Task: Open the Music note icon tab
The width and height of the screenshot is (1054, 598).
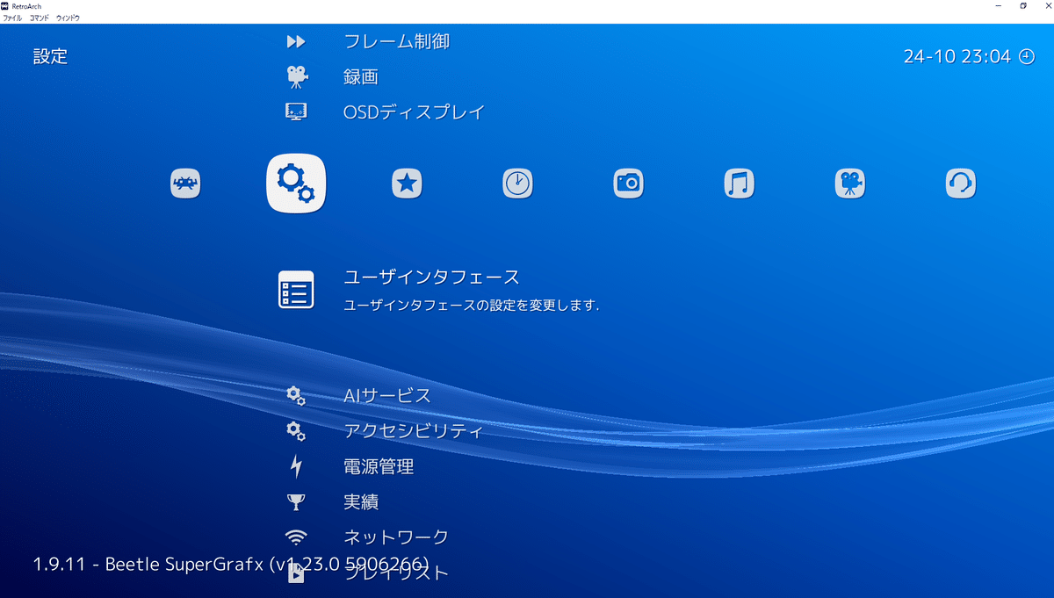Action: pos(739,184)
